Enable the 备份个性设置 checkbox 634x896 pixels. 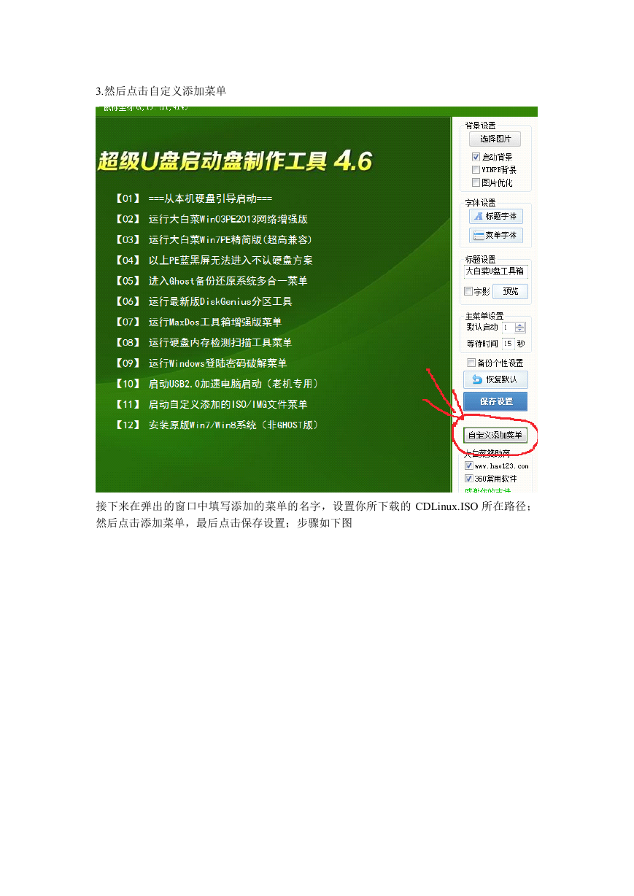point(471,363)
